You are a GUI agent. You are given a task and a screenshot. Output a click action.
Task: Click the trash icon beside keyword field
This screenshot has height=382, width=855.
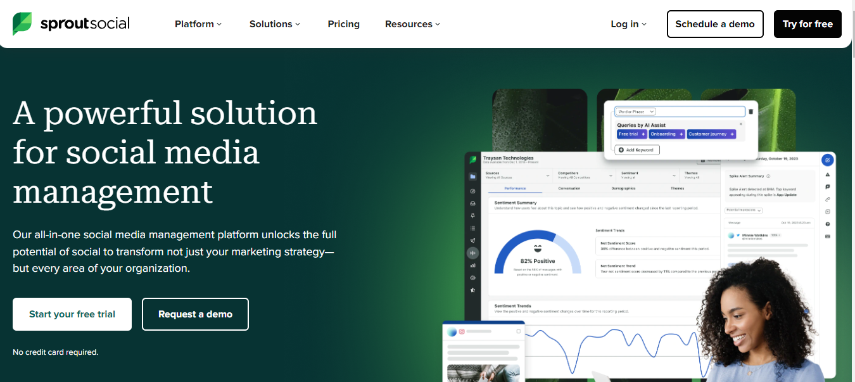(751, 111)
